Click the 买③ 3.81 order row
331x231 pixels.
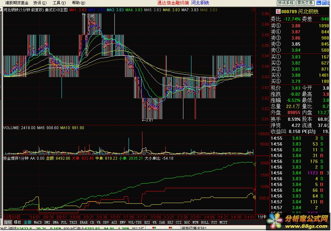point(300,69)
